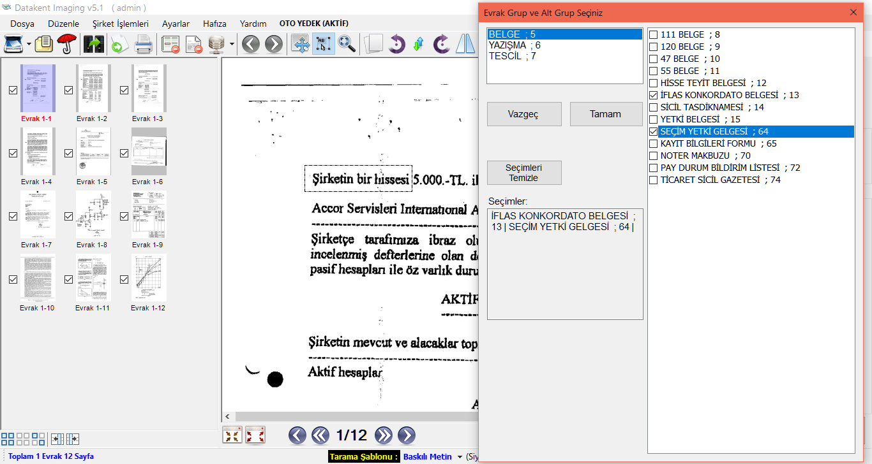872x464 pixels.
Task: Click the red umbrella toolbar icon
Action: pyautogui.click(x=66, y=44)
